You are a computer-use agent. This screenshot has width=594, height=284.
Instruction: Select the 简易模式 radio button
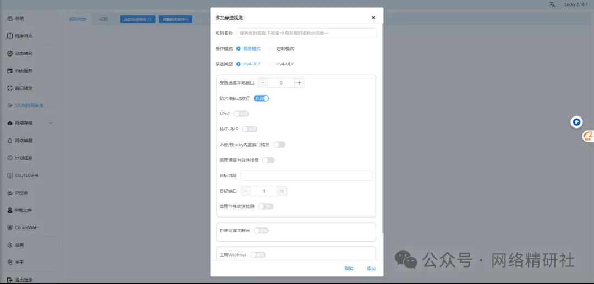[x=238, y=48]
